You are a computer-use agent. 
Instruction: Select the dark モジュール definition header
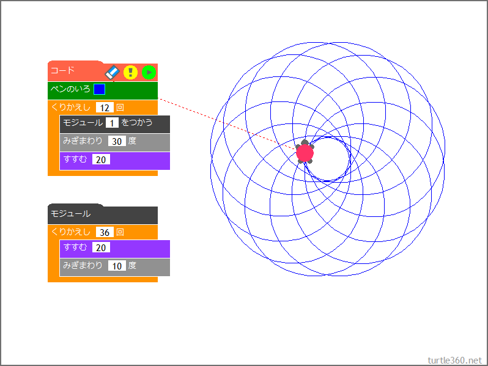coord(70,214)
